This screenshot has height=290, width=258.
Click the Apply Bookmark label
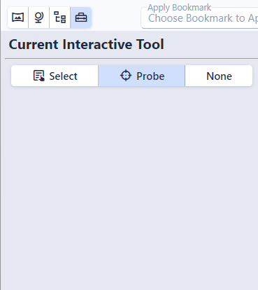[x=179, y=8]
